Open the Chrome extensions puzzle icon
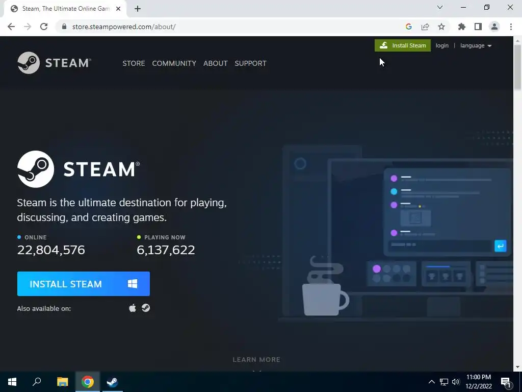The height and width of the screenshot is (392, 522). [462, 27]
